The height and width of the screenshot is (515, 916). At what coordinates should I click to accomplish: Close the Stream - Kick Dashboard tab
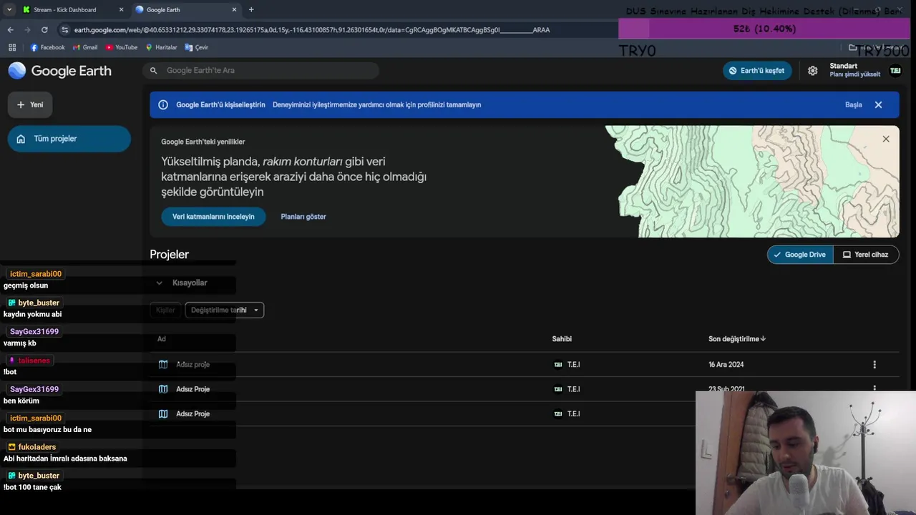[x=121, y=10]
